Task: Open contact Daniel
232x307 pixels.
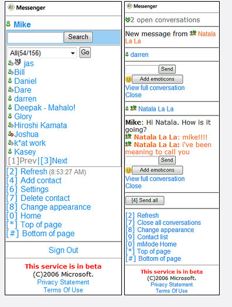Action: (25, 81)
